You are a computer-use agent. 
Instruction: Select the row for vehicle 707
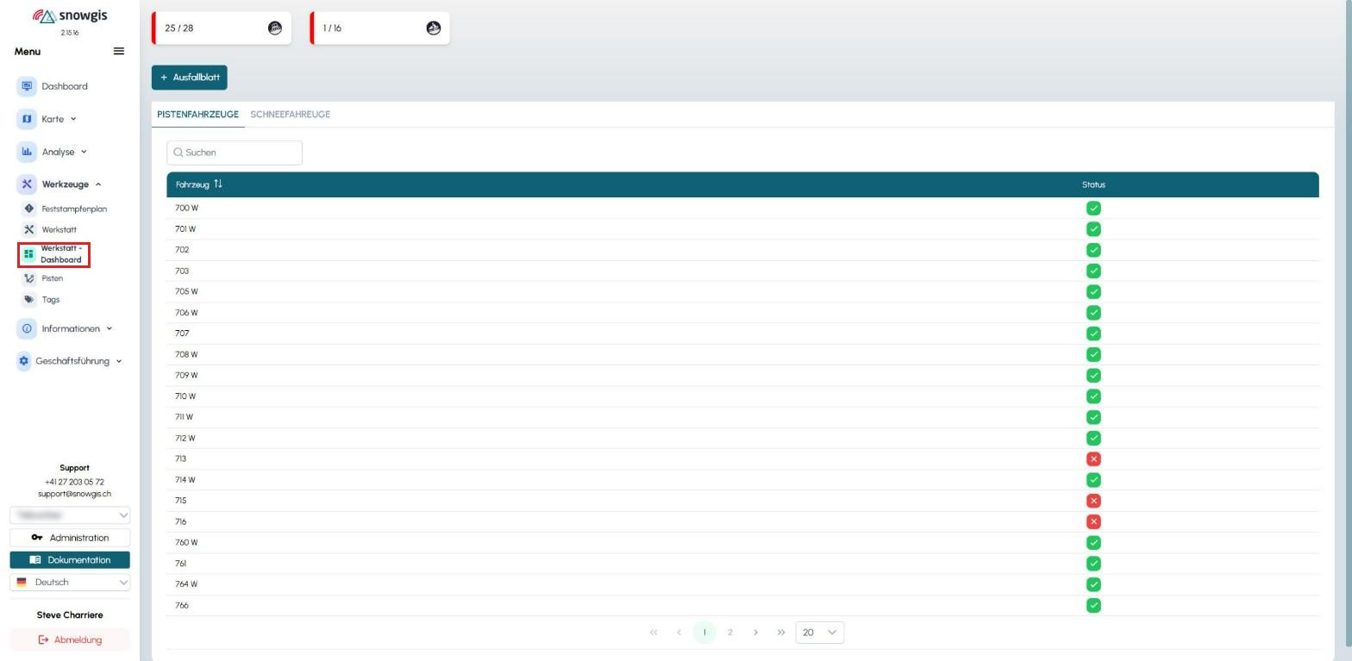[x=742, y=334]
